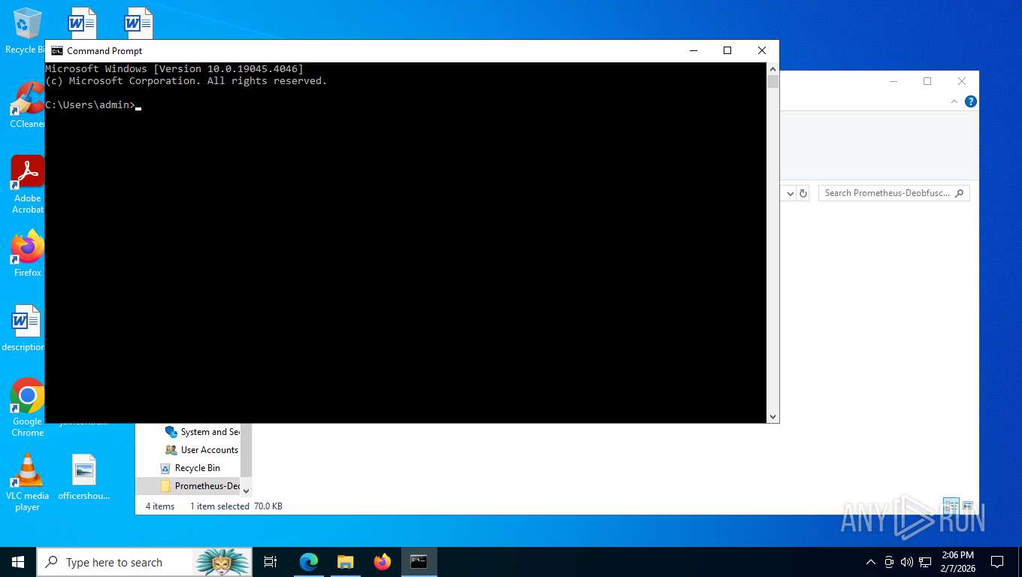Maximize the Command Prompt window
Viewport: 1022px width, 577px height.
727,50
